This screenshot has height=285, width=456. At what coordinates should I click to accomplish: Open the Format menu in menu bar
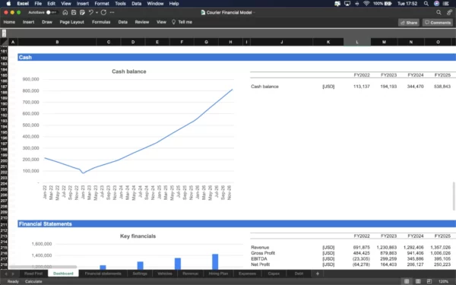[x=102, y=4]
